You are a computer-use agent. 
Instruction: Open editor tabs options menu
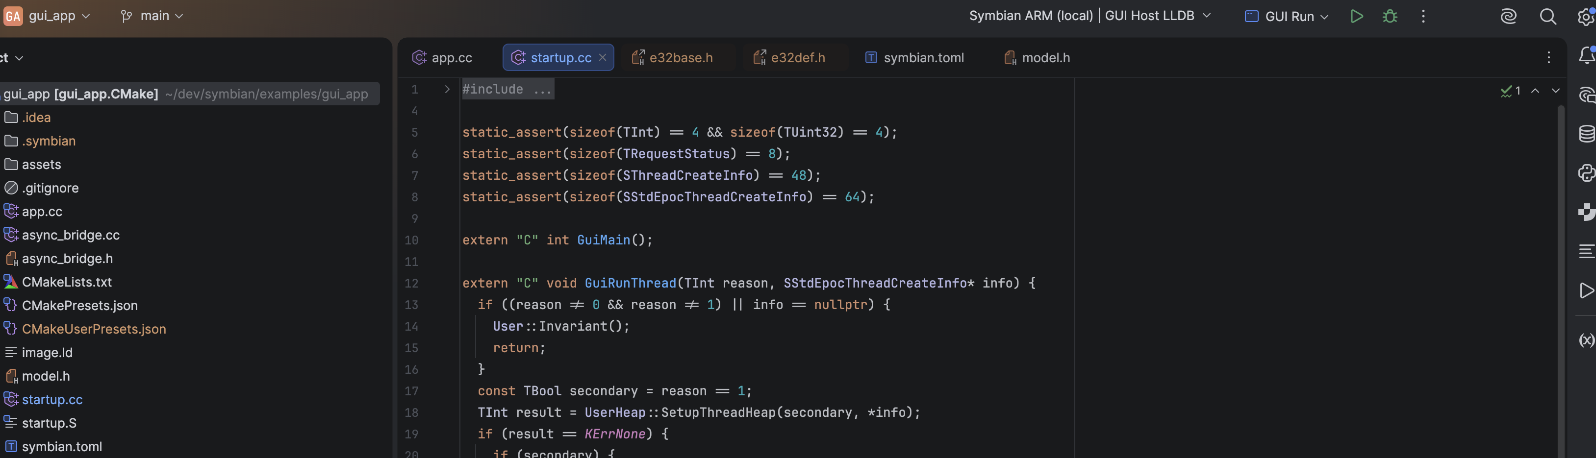1548,58
